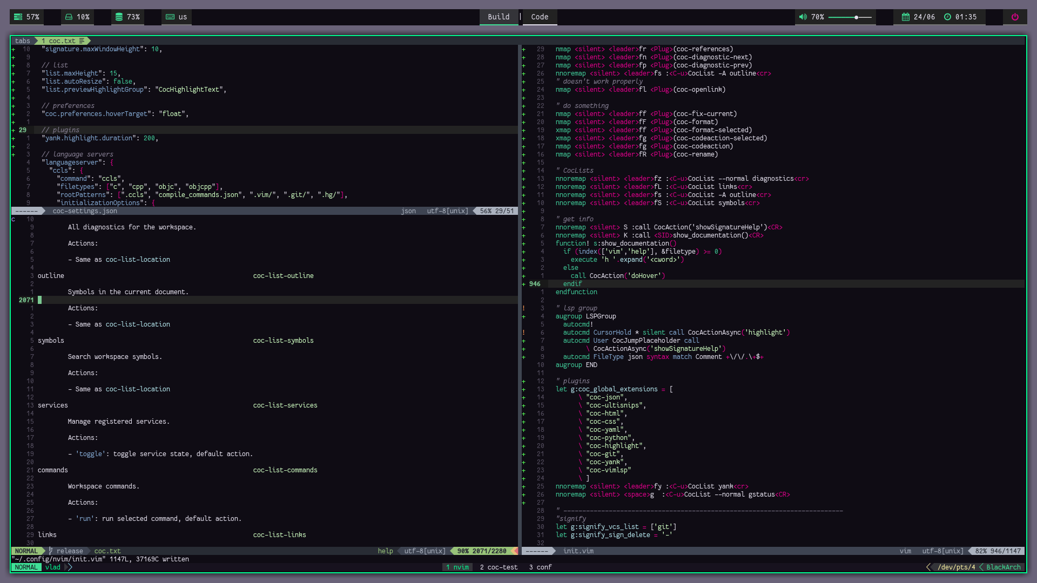Click the outline heading in coc.txt

[x=51, y=276]
